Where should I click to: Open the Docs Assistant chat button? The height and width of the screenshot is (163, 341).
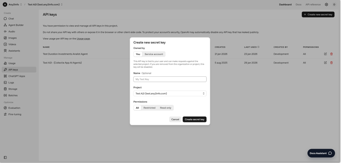click(x=321, y=153)
